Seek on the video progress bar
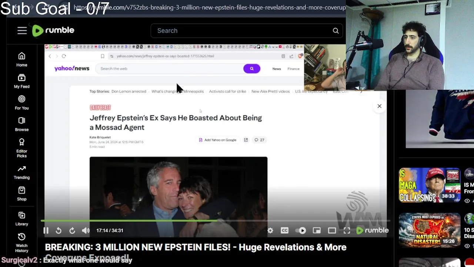Viewport: 474px width, 267px height. tap(216, 221)
